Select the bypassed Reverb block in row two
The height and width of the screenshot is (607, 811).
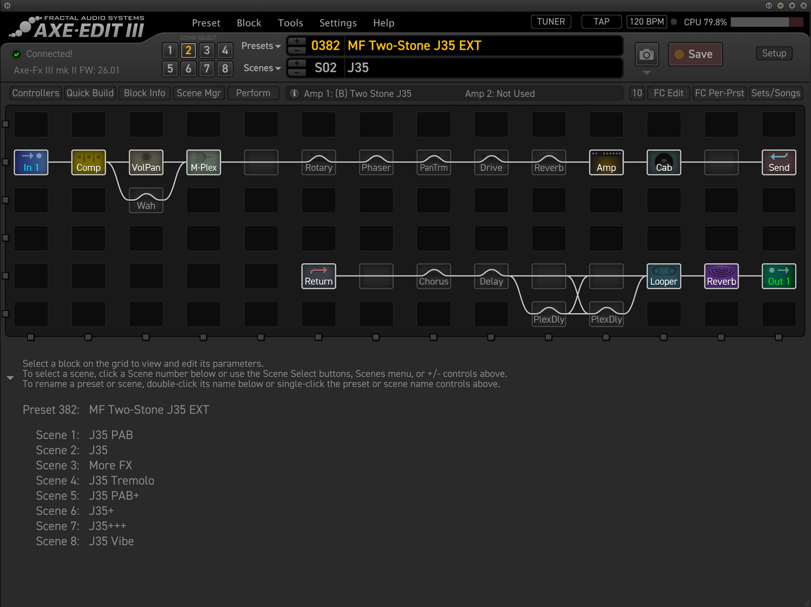pyautogui.click(x=549, y=162)
